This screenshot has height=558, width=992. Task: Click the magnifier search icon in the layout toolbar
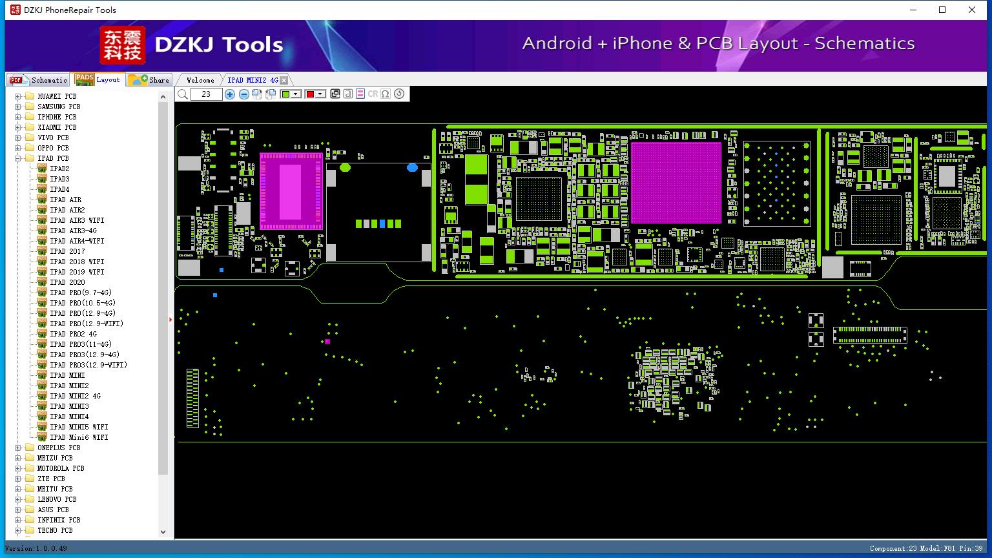coord(183,94)
